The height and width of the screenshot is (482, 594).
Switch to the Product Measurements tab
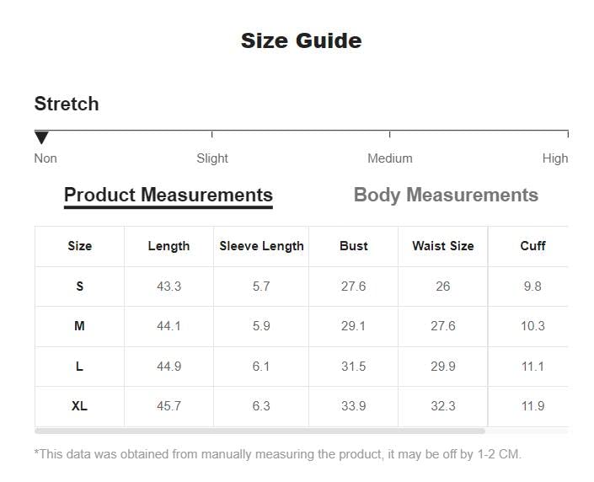pyautogui.click(x=169, y=195)
